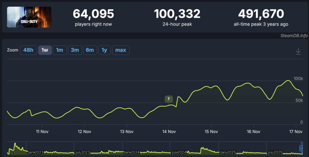Zoom chart to 1y

104,50
